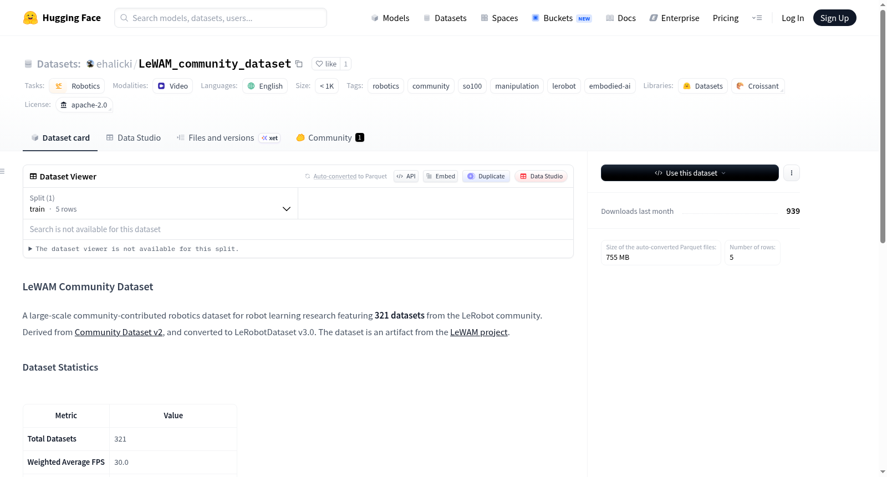Click the robotics tag
The image size is (887, 477).
tap(386, 86)
